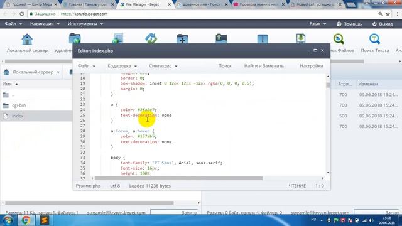
Task: Click the editor horizontal scrollbar
Action: point(178,178)
